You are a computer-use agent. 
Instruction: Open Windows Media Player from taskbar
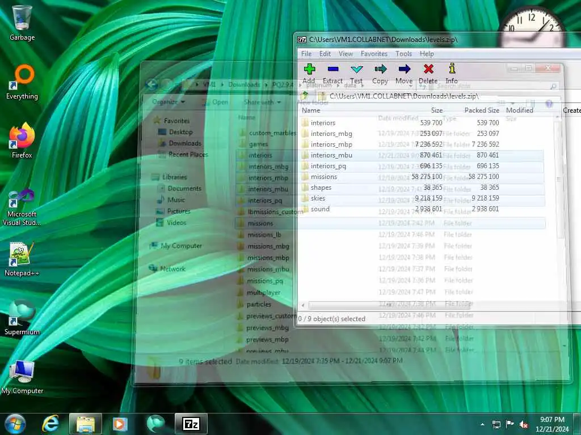click(120, 424)
